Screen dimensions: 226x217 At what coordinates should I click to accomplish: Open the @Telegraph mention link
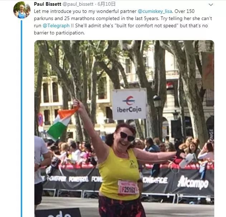pos(56,26)
